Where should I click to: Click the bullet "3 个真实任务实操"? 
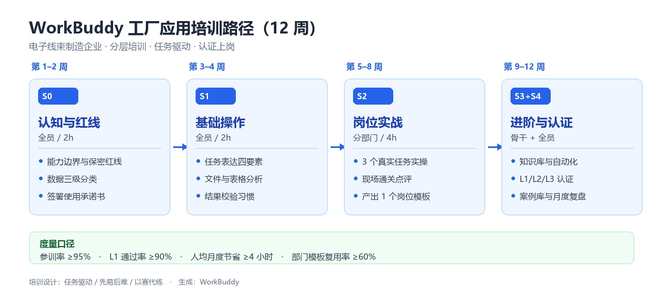tap(395, 162)
